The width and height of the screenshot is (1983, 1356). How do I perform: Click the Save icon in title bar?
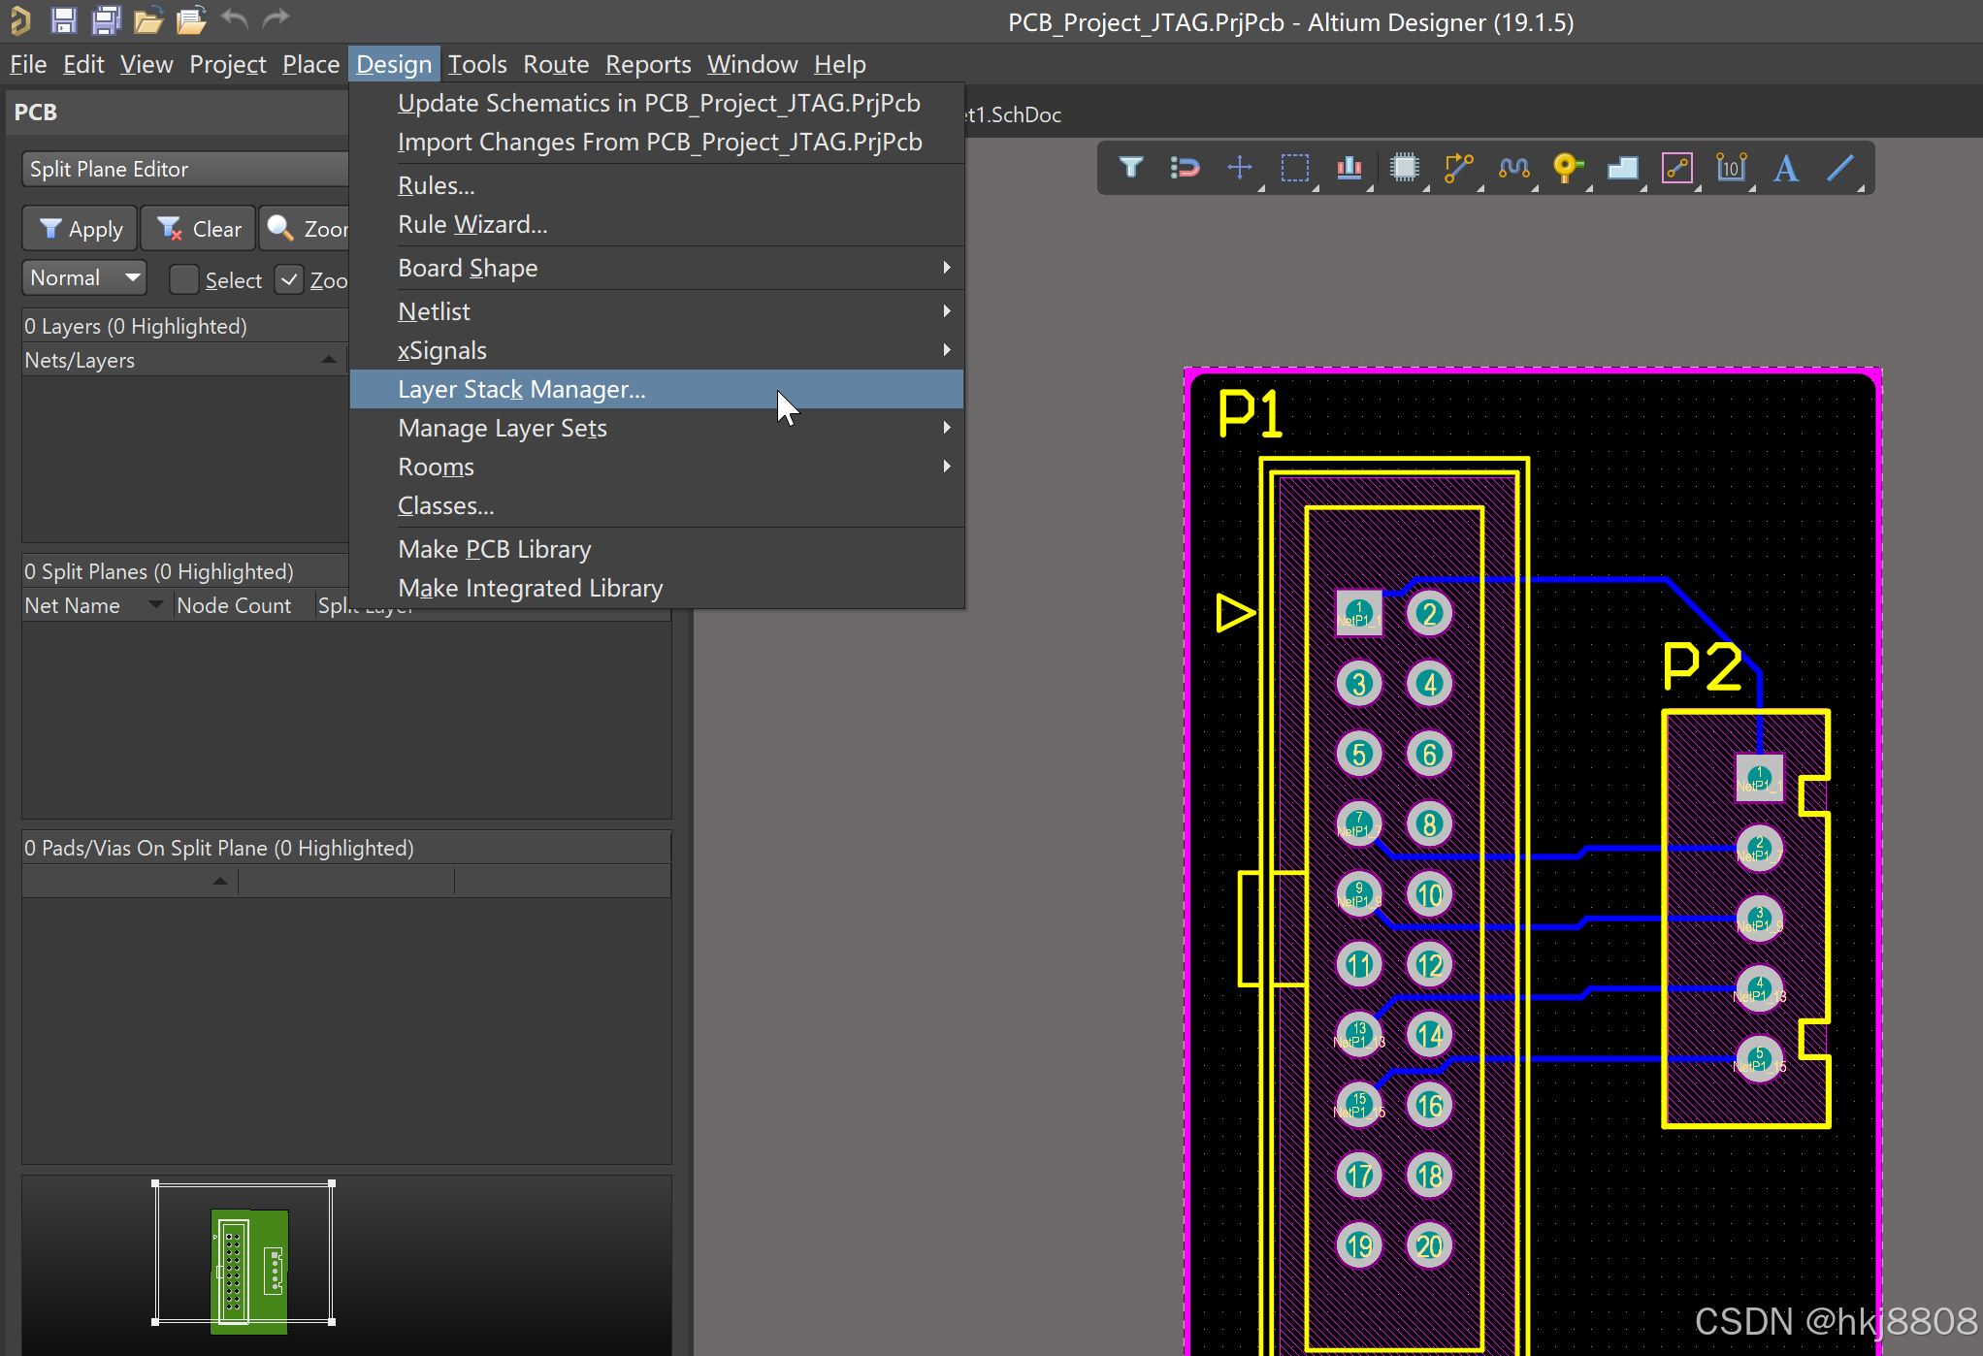[x=64, y=19]
